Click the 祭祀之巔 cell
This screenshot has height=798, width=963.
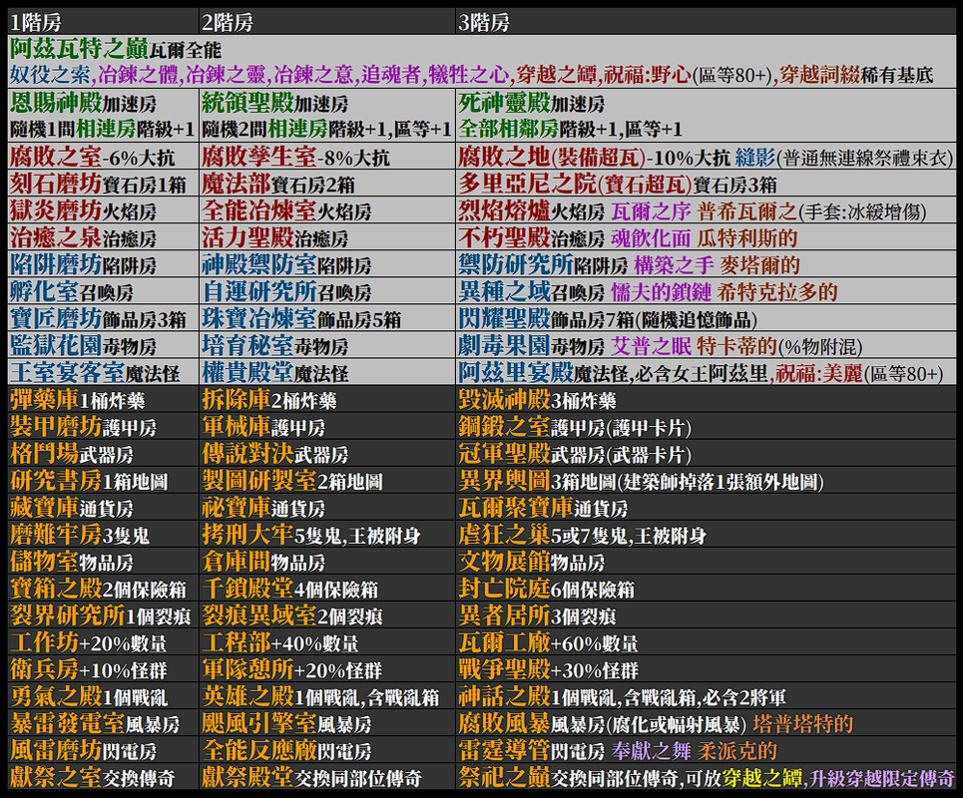[706, 778]
